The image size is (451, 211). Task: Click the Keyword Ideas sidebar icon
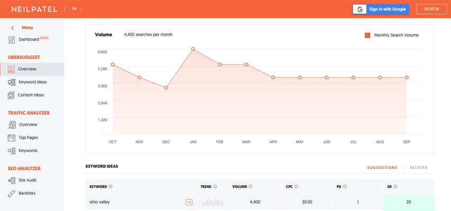(x=12, y=82)
